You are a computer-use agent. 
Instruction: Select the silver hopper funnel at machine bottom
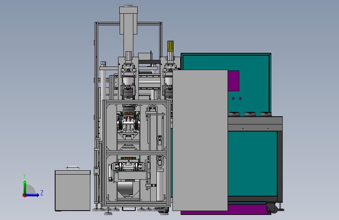coord(125,188)
